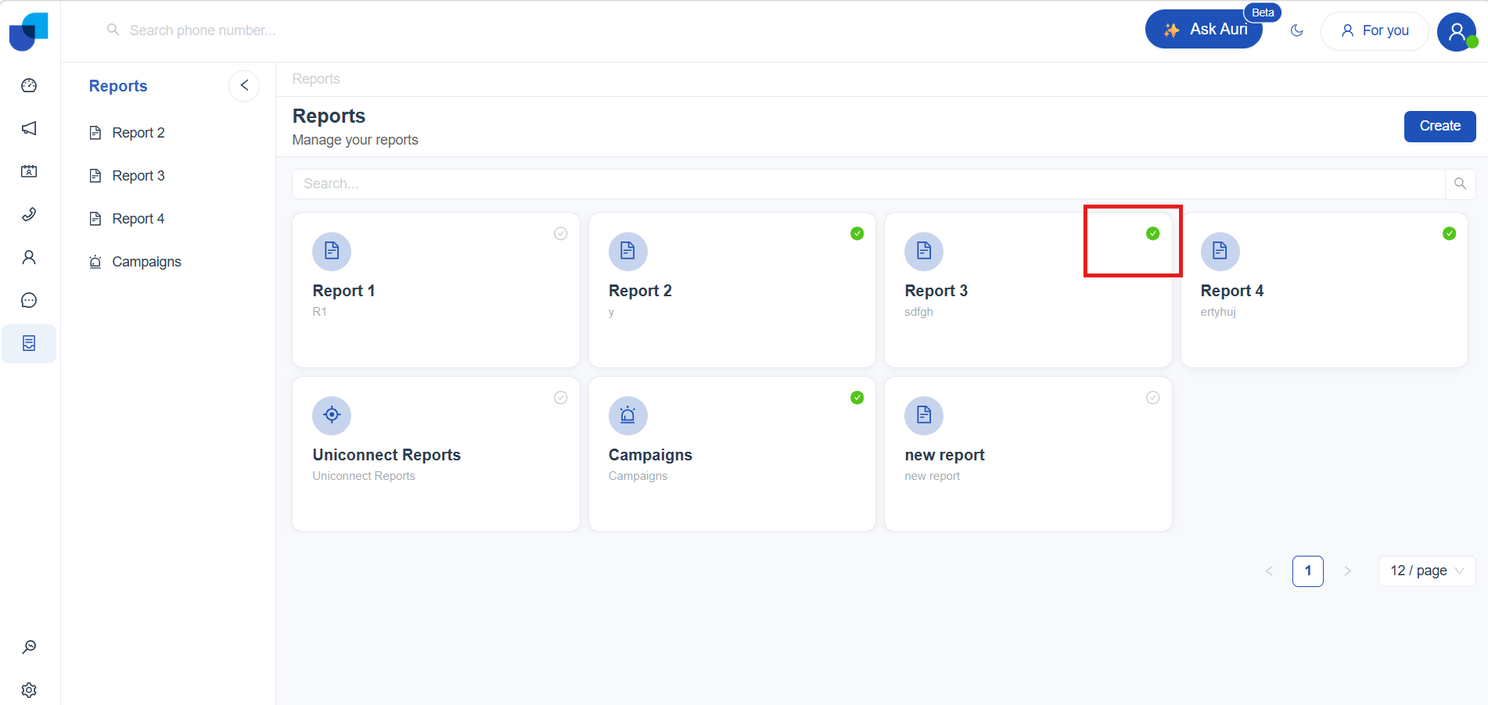The width and height of the screenshot is (1488, 705).
Task: Toggle the checkmark on Report 1 card
Action: point(561,234)
